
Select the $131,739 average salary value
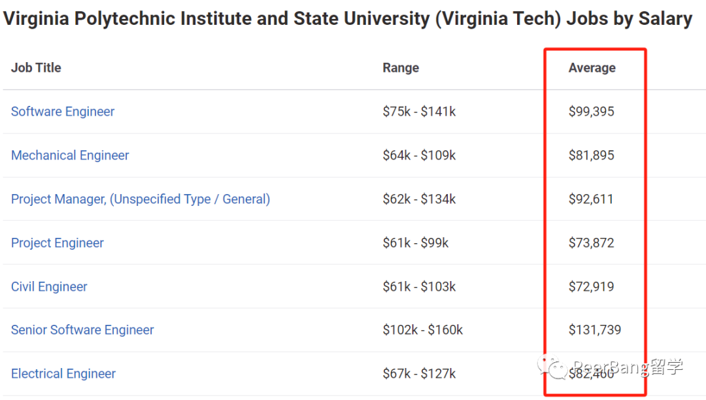(595, 330)
